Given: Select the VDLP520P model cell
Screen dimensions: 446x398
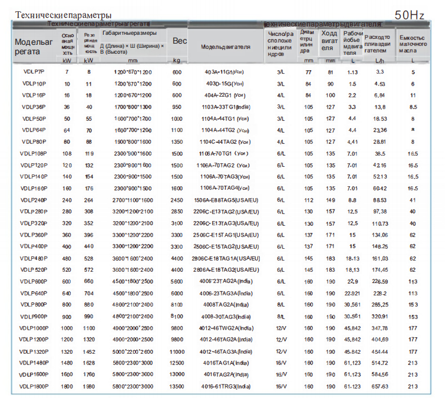Looking at the screenshot, I should click(34, 269).
